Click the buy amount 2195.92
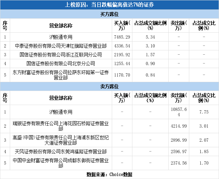219x179 pixels. tap(122, 55)
